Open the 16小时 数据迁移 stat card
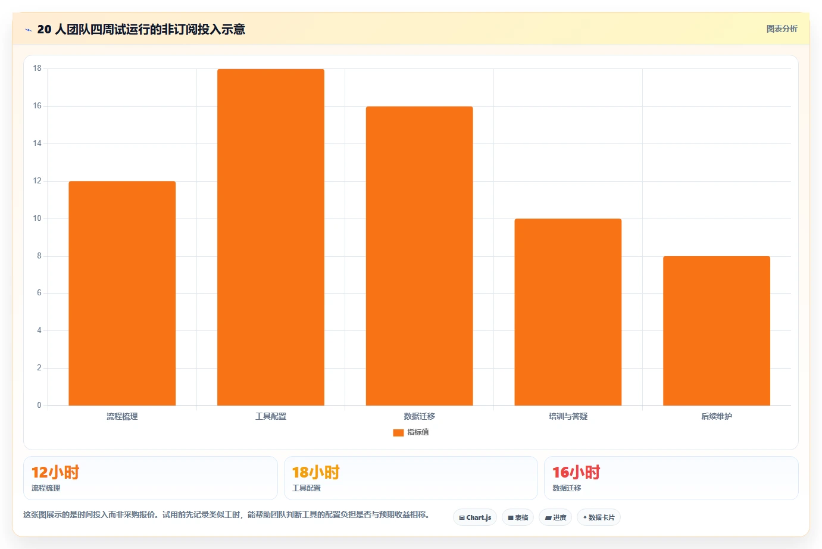 tap(671, 478)
